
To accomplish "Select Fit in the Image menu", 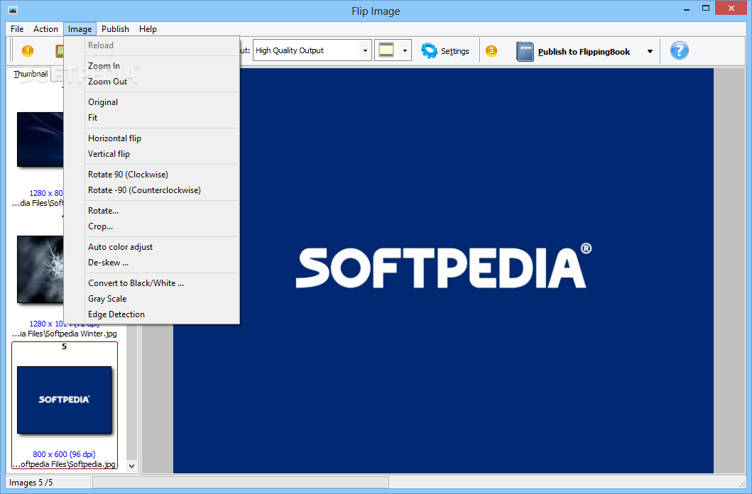I will (x=151, y=117).
